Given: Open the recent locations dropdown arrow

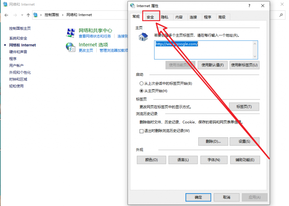Looking at the screenshot, I should 22,15.
